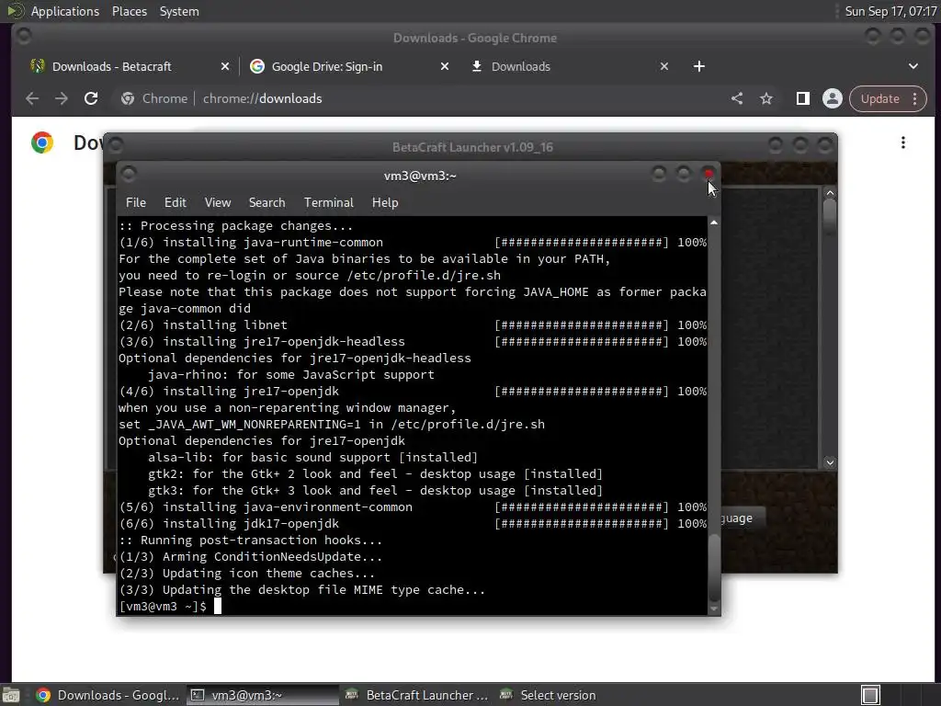Open Chrome window menu button at title left
The height and width of the screenshot is (706, 941).
pos(24,36)
